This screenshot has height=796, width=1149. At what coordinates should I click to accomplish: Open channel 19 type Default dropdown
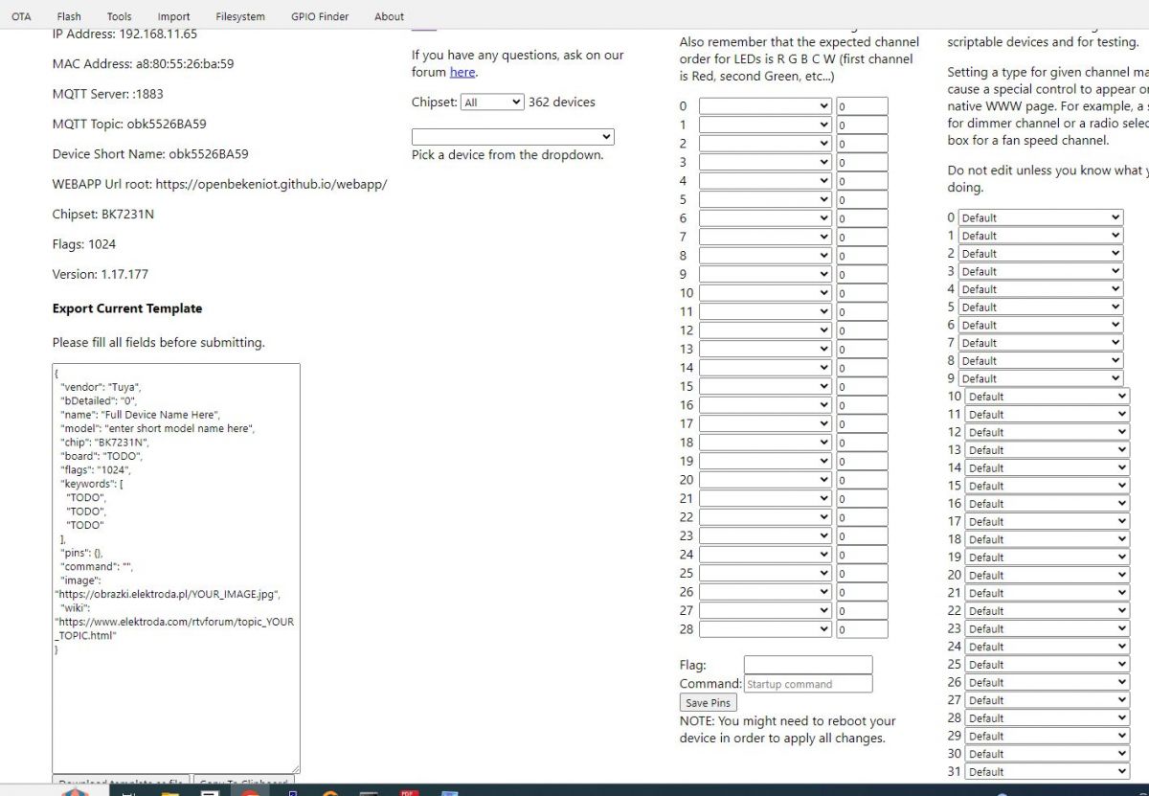click(x=1047, y=557)
